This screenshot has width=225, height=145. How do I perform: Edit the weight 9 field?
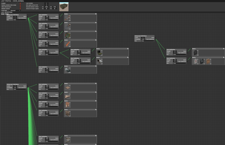point(175,51)
